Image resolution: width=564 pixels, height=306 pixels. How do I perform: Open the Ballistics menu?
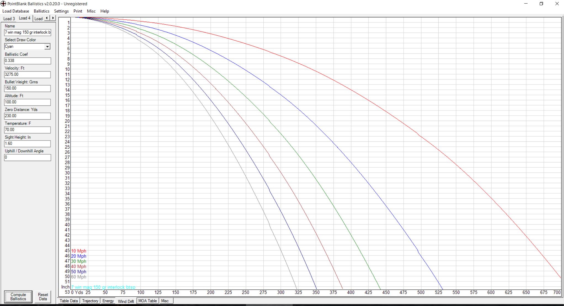point(41,11)
